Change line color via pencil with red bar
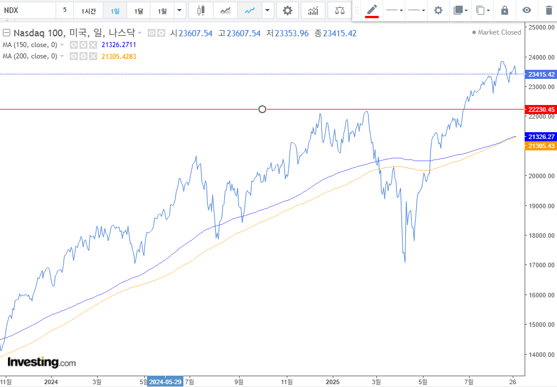 [371, 10]
